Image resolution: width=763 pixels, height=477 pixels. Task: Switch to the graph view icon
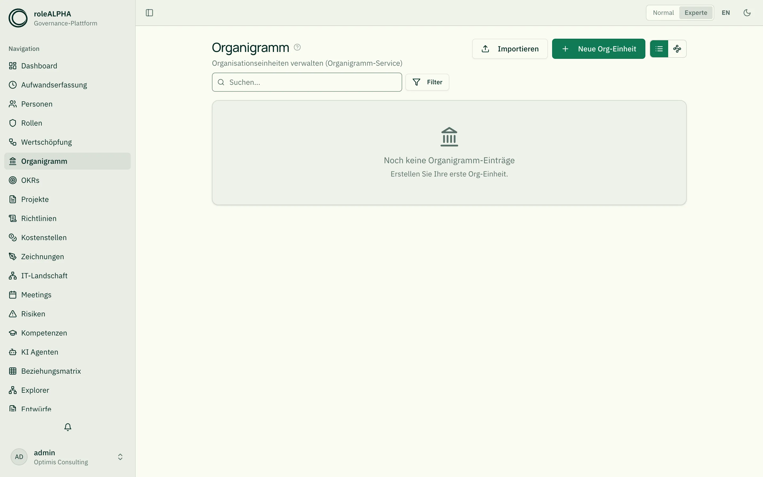677,49
